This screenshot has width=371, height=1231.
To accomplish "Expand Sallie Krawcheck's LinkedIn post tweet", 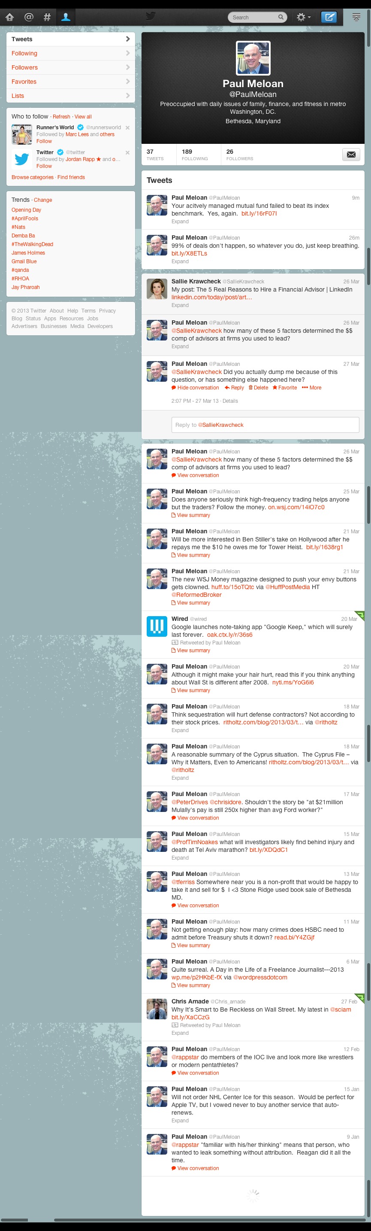I will tap(180, 305).
